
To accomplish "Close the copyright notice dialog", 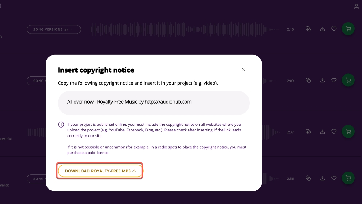I will tap(243, 69).
